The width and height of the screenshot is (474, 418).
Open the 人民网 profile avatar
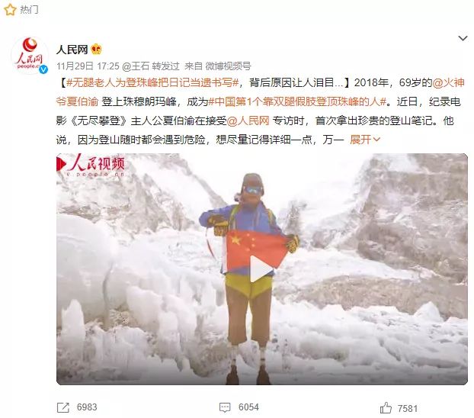(30, 55)
